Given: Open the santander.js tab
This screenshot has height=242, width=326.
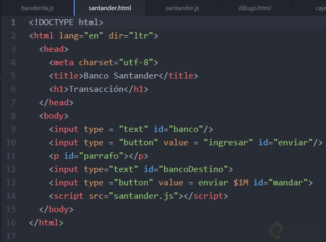Looking at the screenshot, I should 182,8.
